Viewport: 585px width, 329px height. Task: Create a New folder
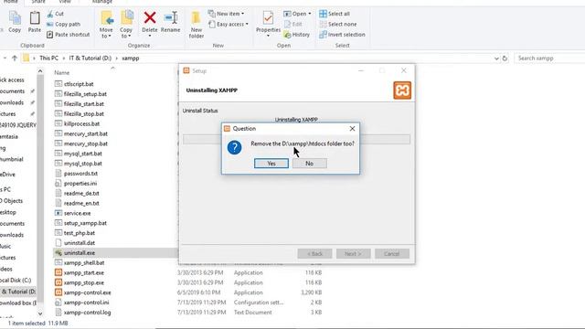pos(197,25)
